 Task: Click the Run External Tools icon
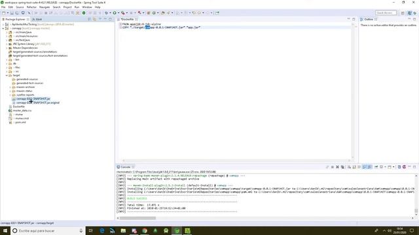point(122,13)
